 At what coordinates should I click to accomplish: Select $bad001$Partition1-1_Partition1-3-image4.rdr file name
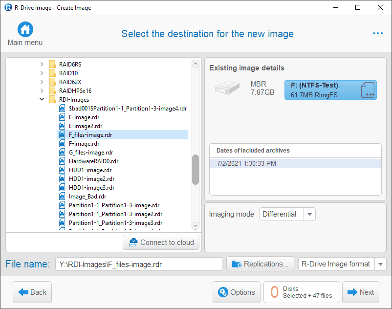(x=128, y=109)
